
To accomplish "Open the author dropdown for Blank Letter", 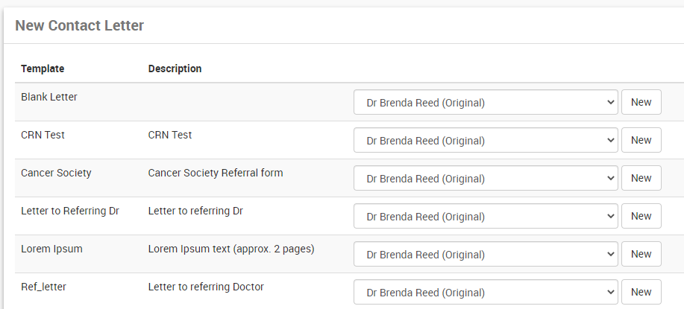I will pyautogui.click(x=485, y=103).
